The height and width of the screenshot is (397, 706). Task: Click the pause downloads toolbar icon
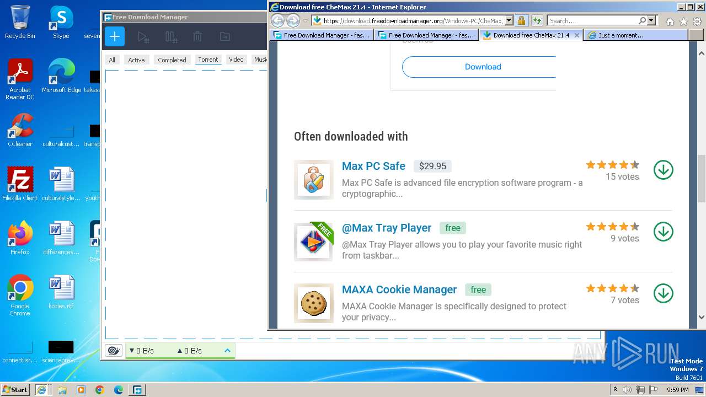171,37
